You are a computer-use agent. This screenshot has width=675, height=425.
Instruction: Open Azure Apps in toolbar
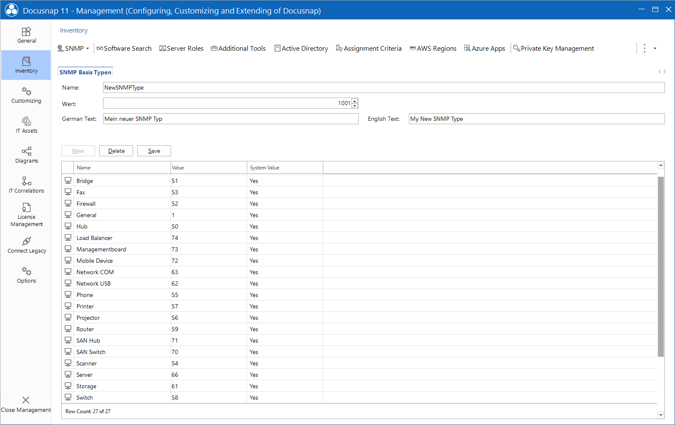point(484,49)
